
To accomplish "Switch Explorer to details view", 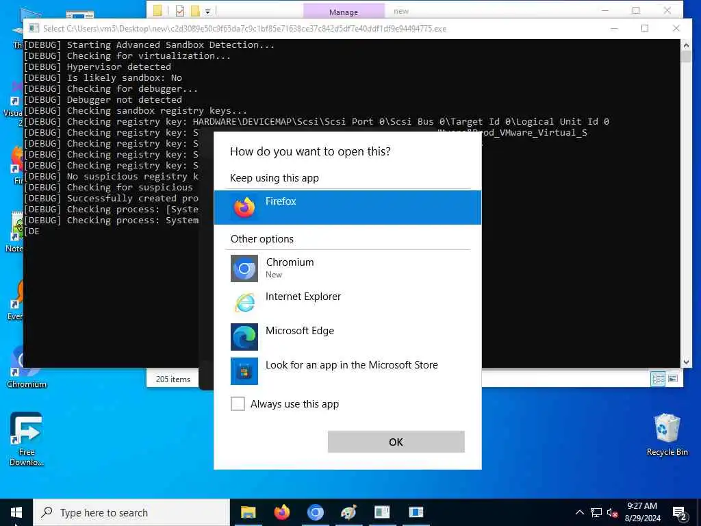I will click(x=658, y=379).
